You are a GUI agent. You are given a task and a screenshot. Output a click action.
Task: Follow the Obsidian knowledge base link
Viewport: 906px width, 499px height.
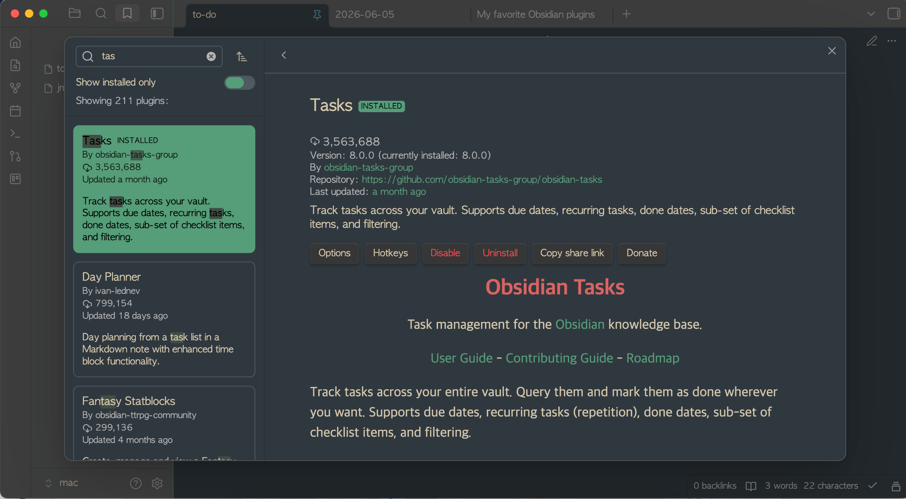click(580, 324)
